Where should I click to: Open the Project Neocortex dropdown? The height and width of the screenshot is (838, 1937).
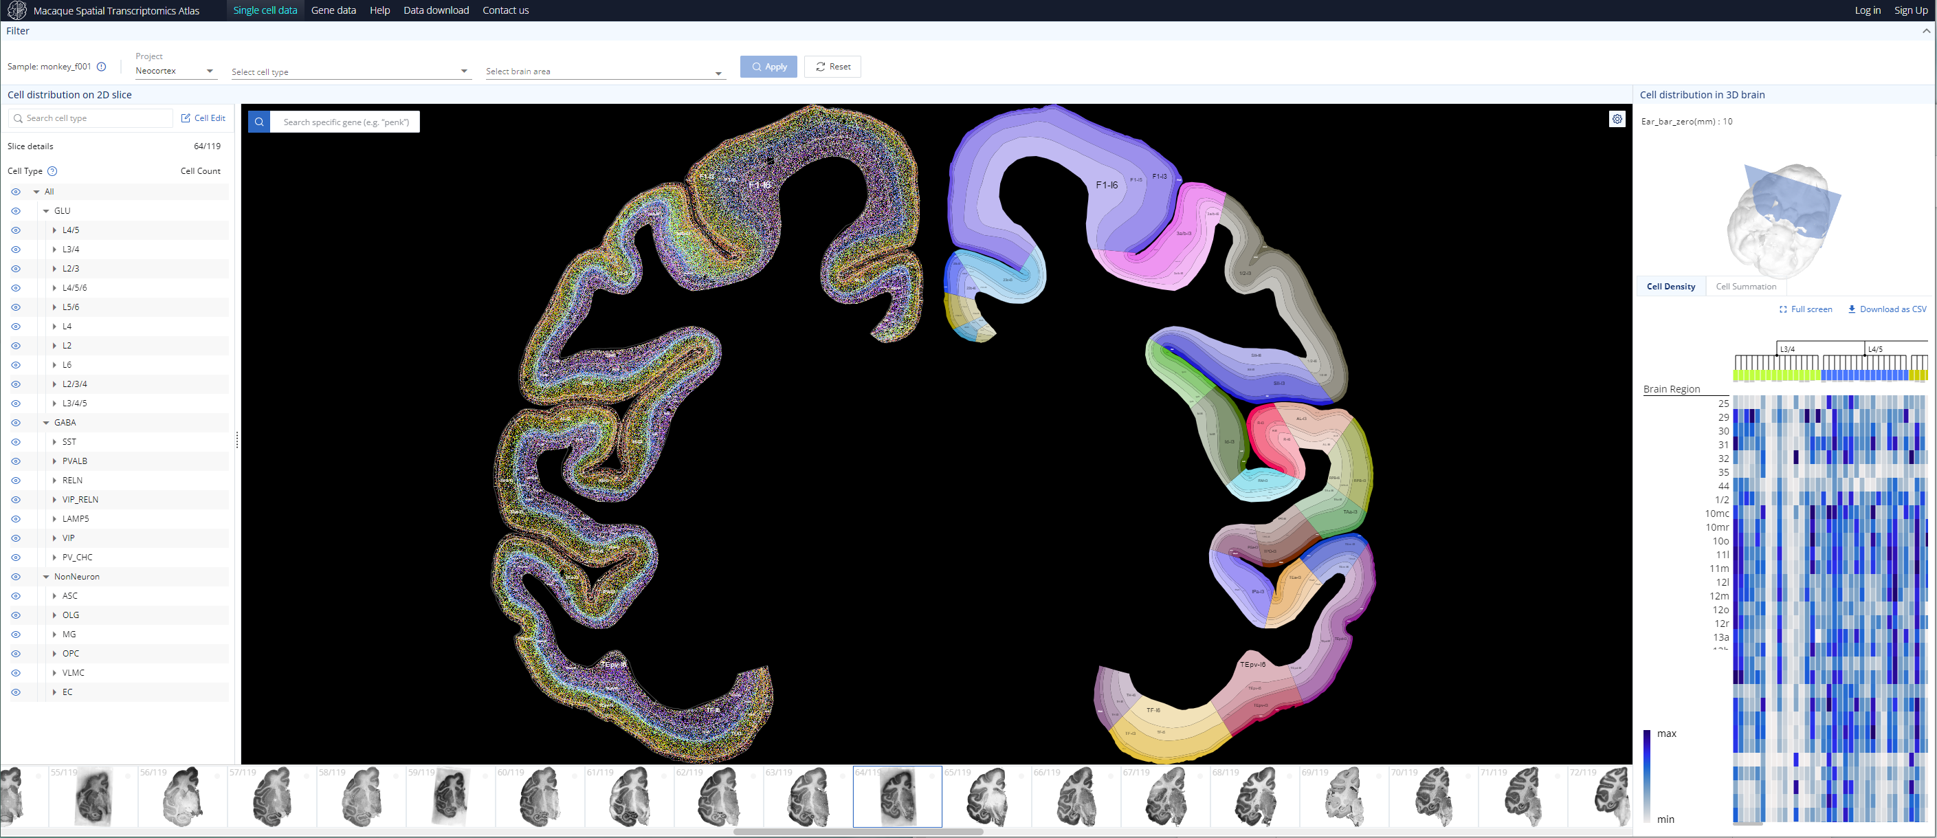(175, 71)
